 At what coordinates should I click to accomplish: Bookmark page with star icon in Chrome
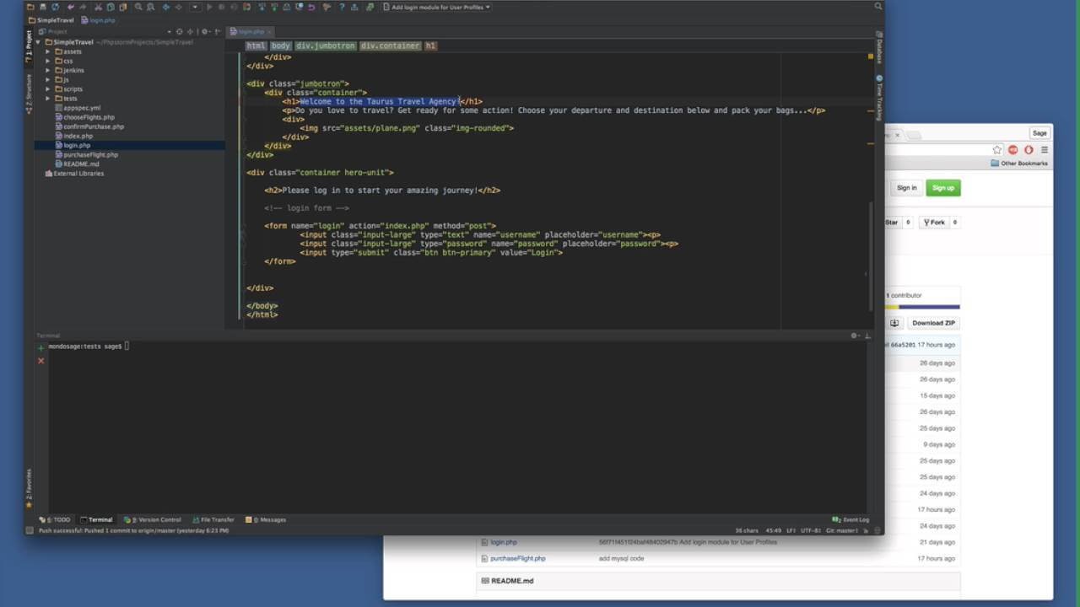click(x=996, y=150)
